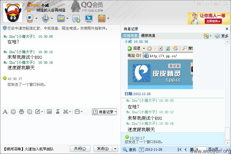The width and height of the screenshot is (231, 154).
Task: Open the calendar date picker 2012-11-28
Action: tap(150, 149)
